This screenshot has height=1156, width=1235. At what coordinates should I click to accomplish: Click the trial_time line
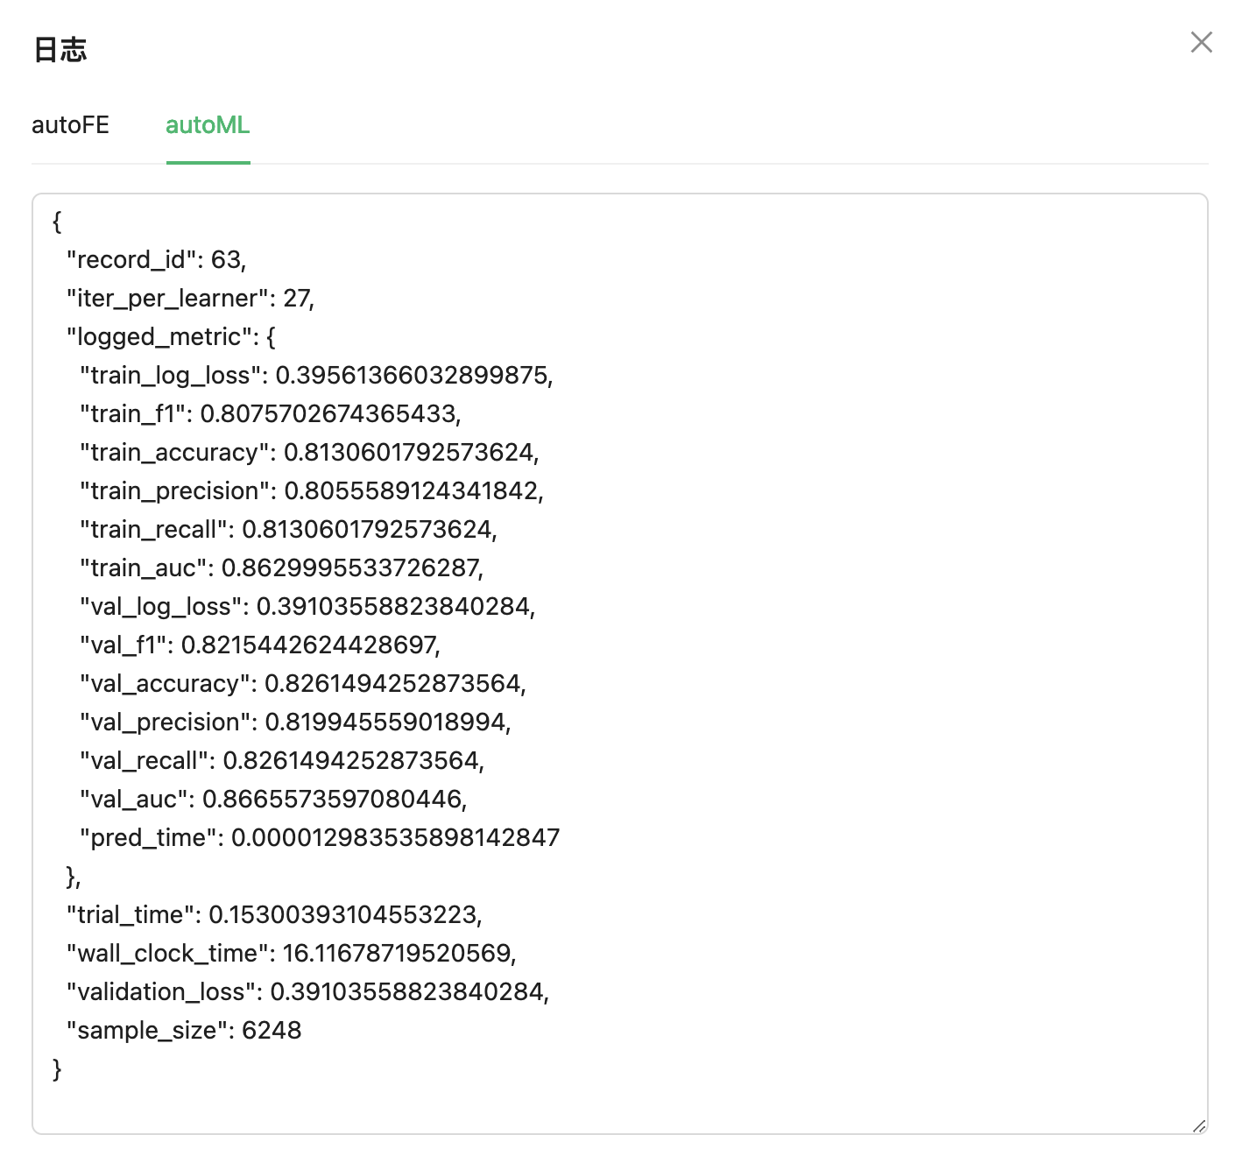(274, 915)
